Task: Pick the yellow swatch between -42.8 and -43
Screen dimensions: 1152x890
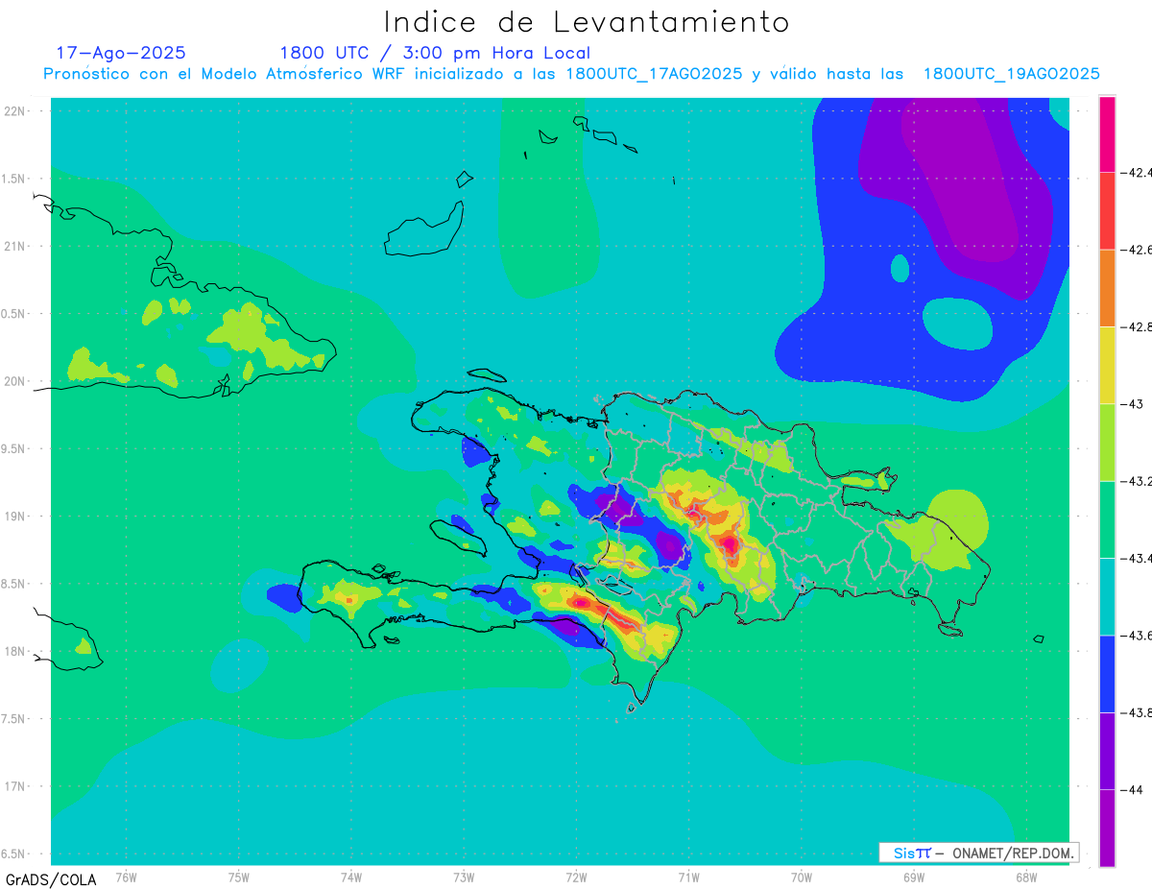Action: coord(1107,365)
